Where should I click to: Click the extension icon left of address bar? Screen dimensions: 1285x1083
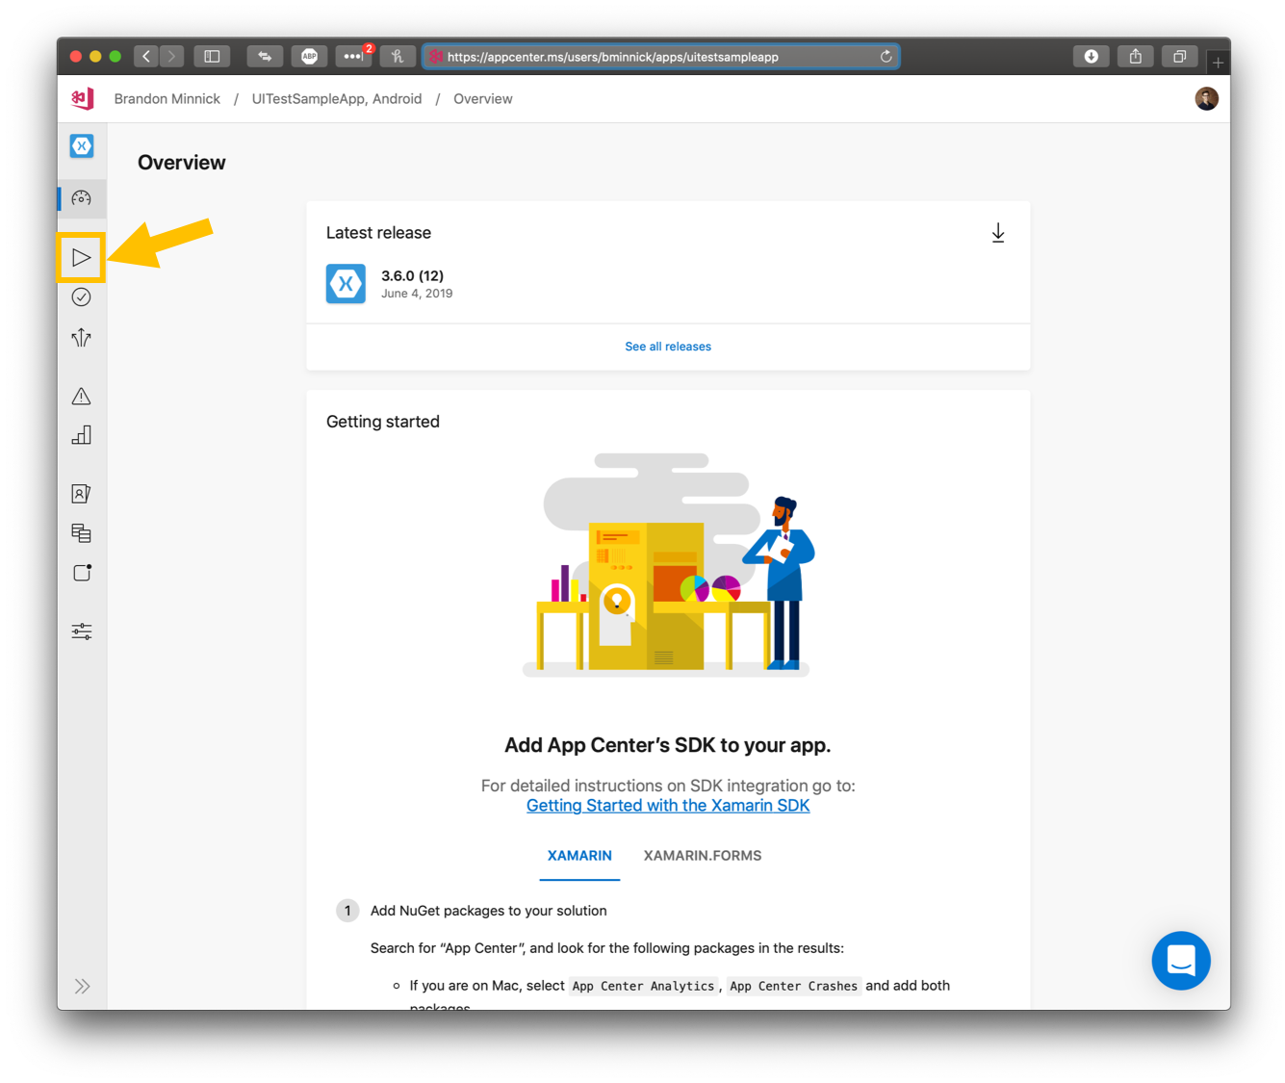point(397,57)
